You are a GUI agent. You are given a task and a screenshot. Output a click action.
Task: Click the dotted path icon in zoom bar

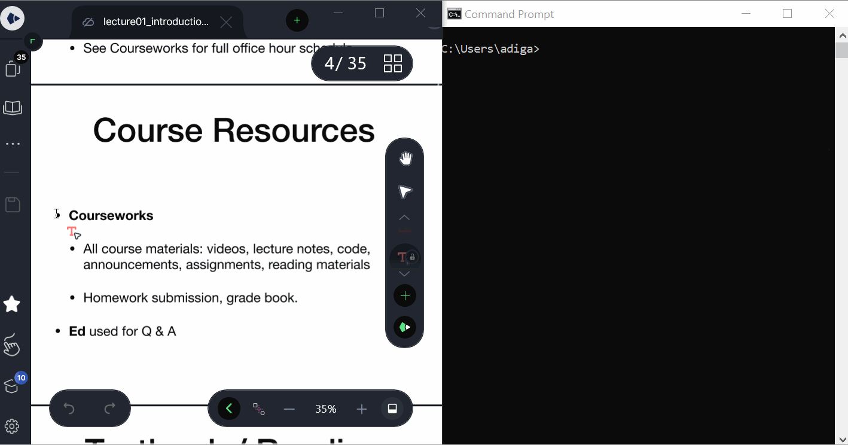(259, 409)
